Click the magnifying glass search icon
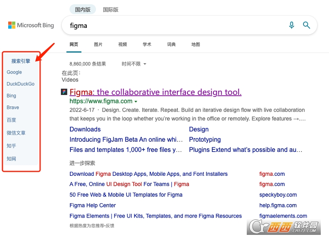Screen dimensions: 329x239 306,25
